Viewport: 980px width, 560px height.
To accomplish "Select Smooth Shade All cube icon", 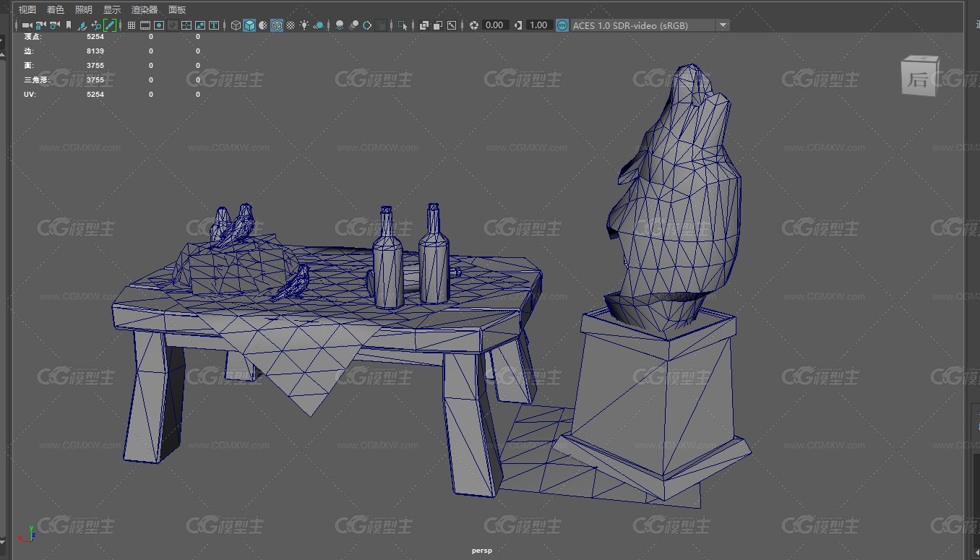I will 249,25.
